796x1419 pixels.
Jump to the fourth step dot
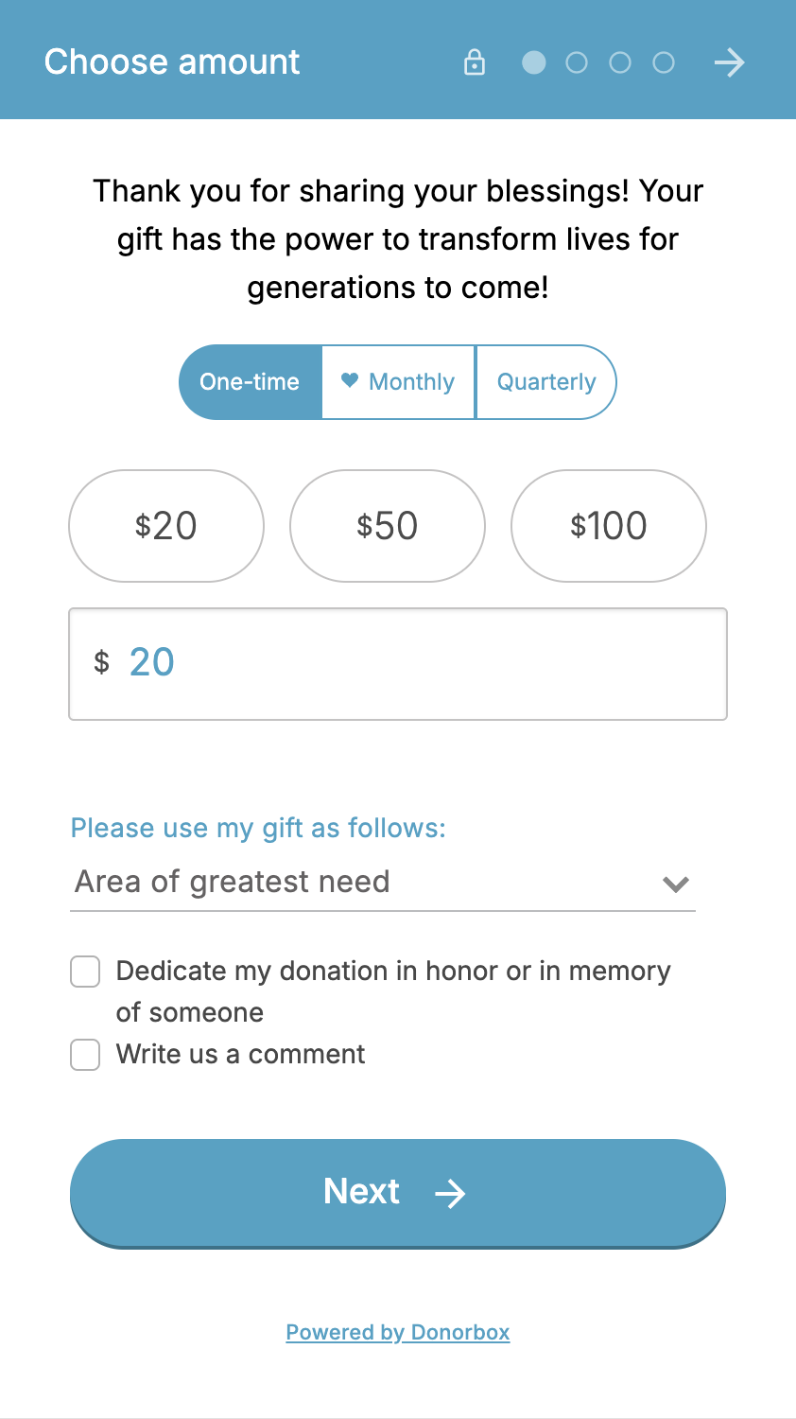(664, 62)
